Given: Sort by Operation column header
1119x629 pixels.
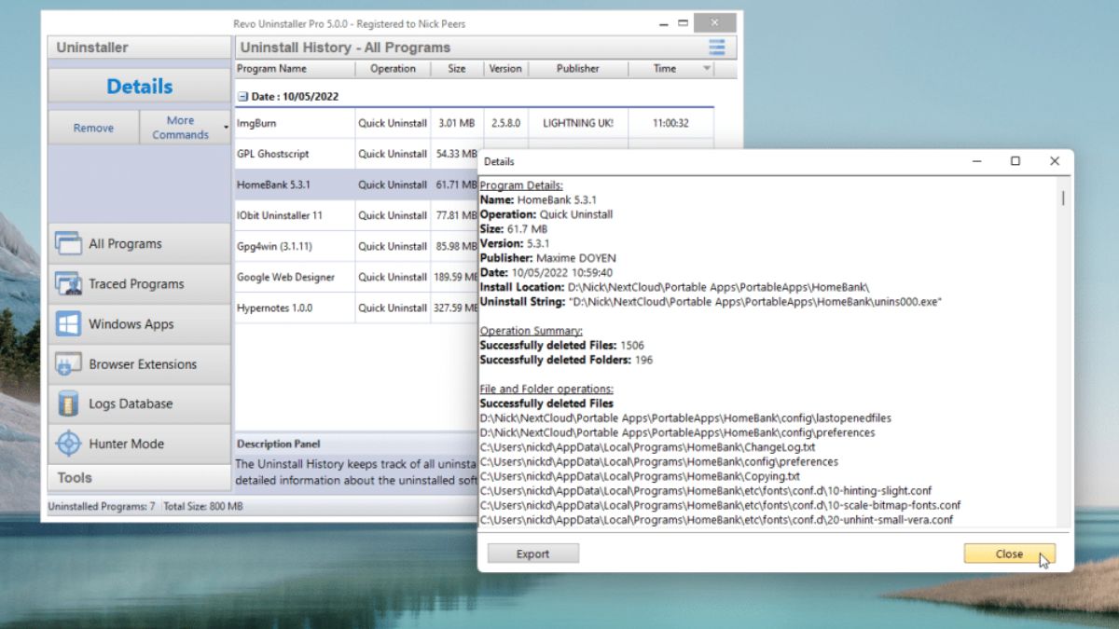Looking at the screenshot, I should [393, 69].
